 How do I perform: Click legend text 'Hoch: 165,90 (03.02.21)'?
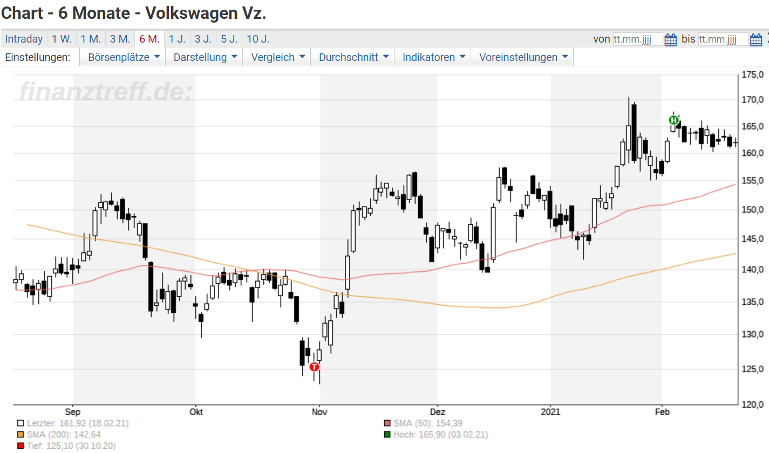coord(441,435)
